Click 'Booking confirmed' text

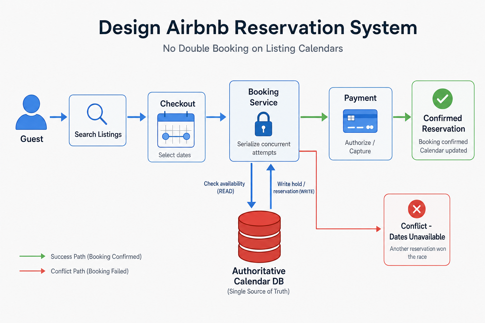(443, 142)
